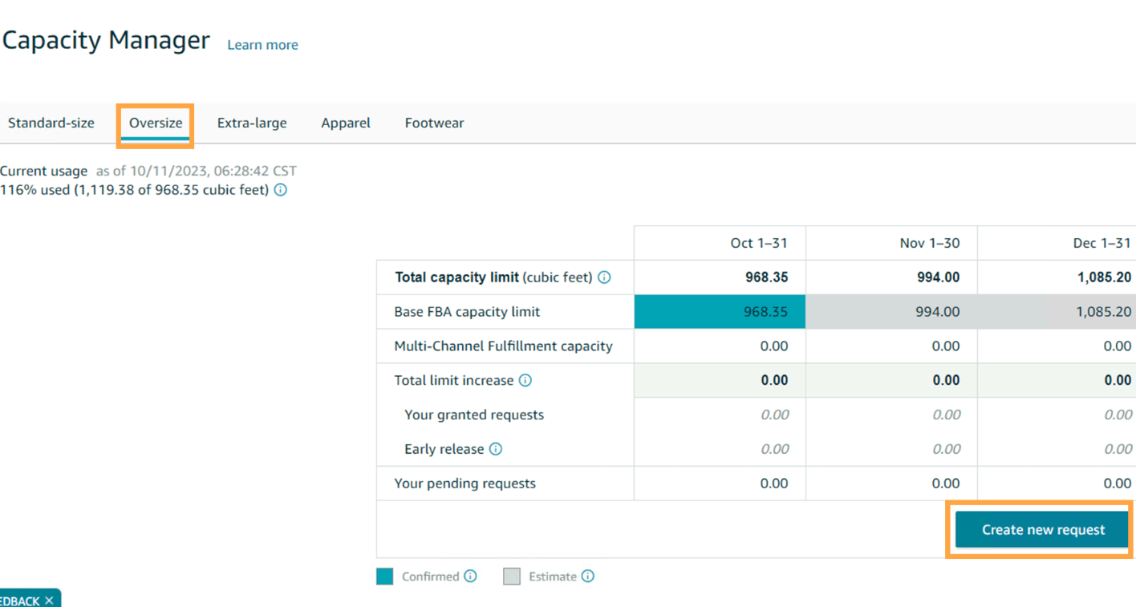Open the Learn more link
The image size is (1136, 607).
click(x=262, y=45)
